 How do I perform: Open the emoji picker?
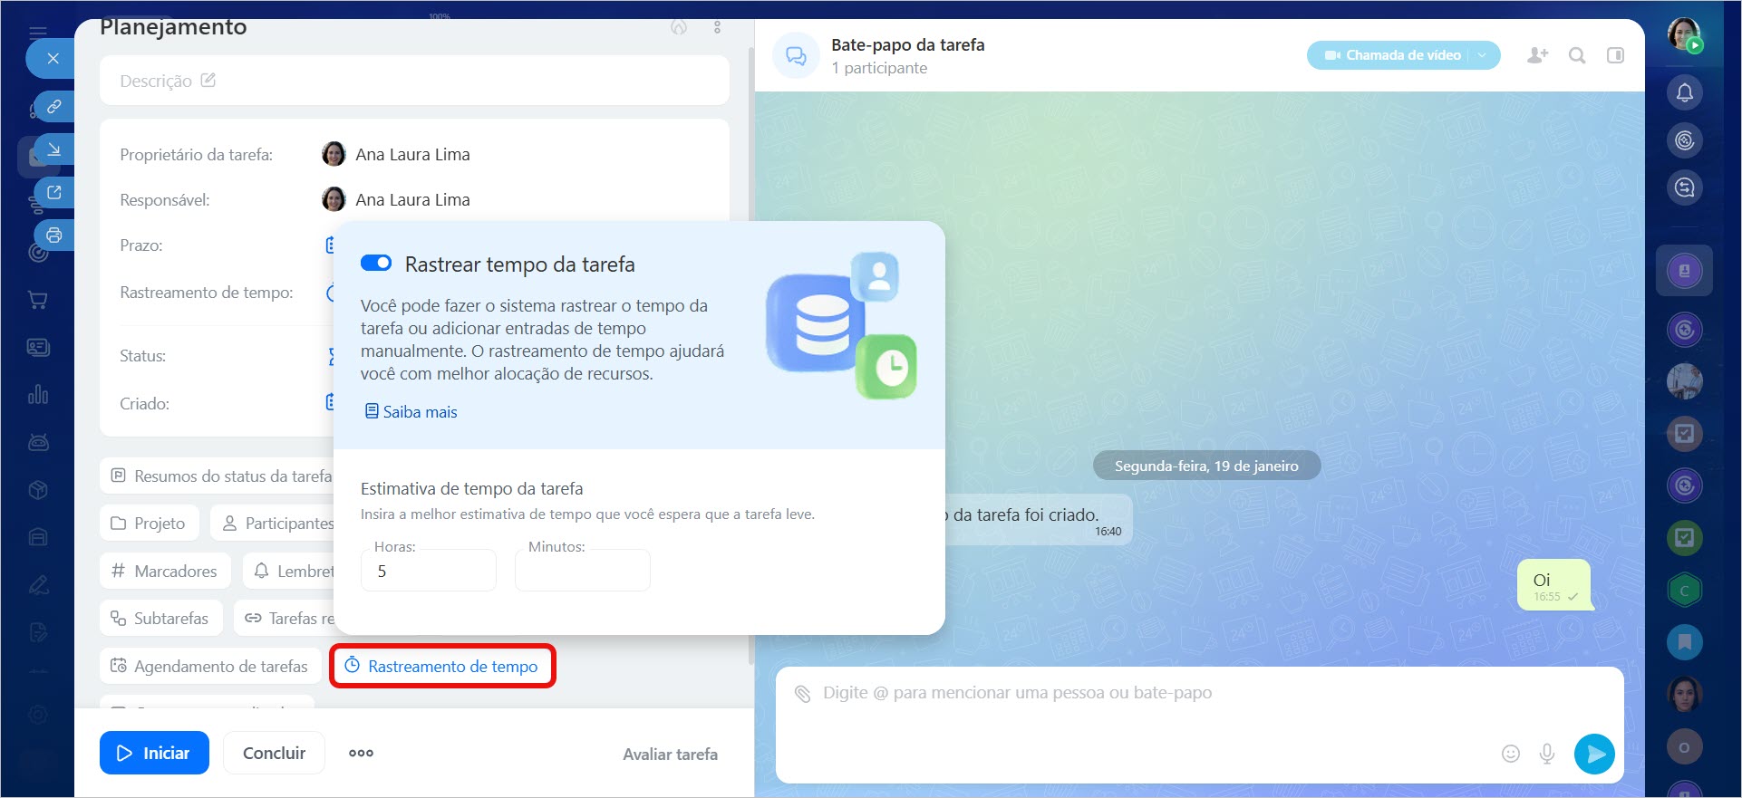(x=1510, y=754)
